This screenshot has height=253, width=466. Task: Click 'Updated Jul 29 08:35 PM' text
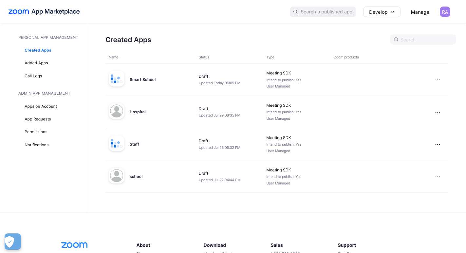tap(219, 115)
